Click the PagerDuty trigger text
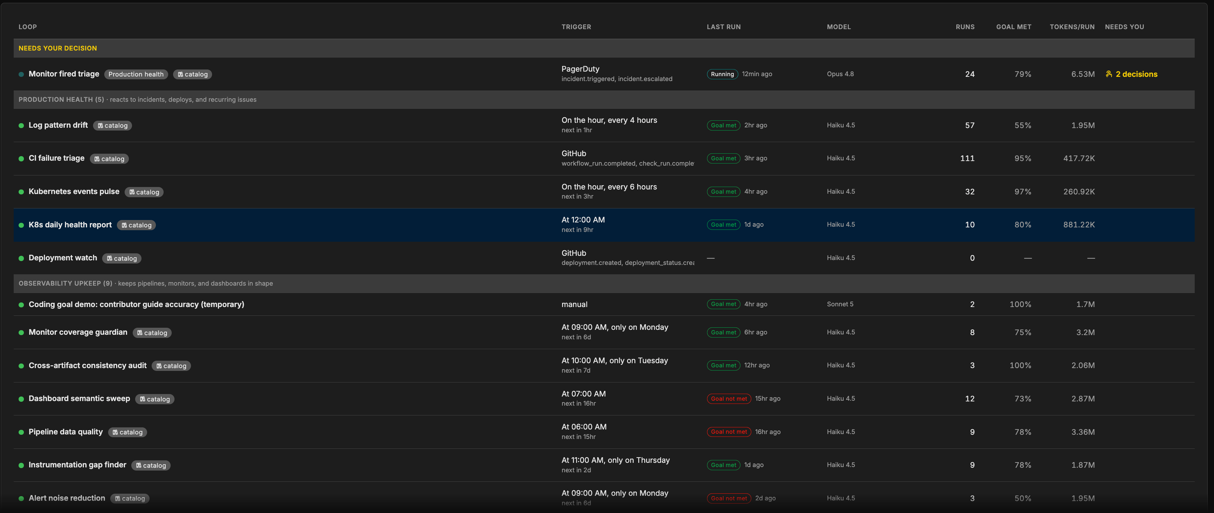Image resolution: width=1214 pixels, height=513 pixels. coord(580,69)
